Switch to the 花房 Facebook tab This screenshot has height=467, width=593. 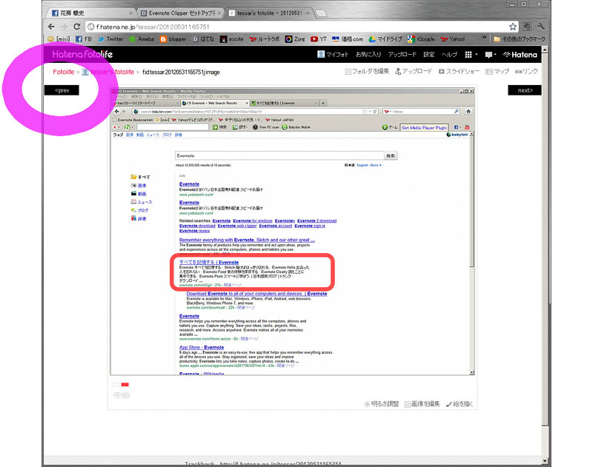tap(90, 13)
